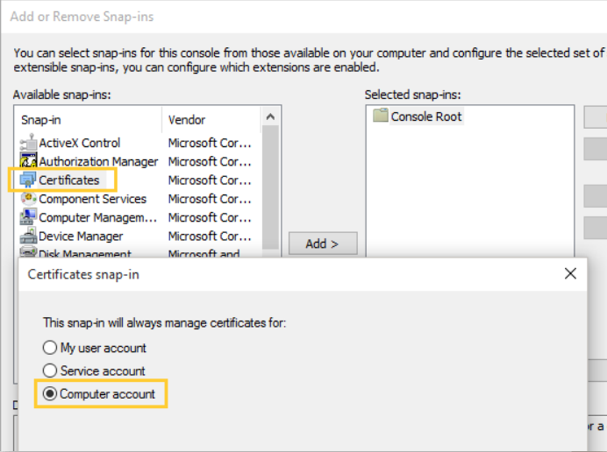
Task: Click the Console Root folder icon
Action: tap(380, 116)
